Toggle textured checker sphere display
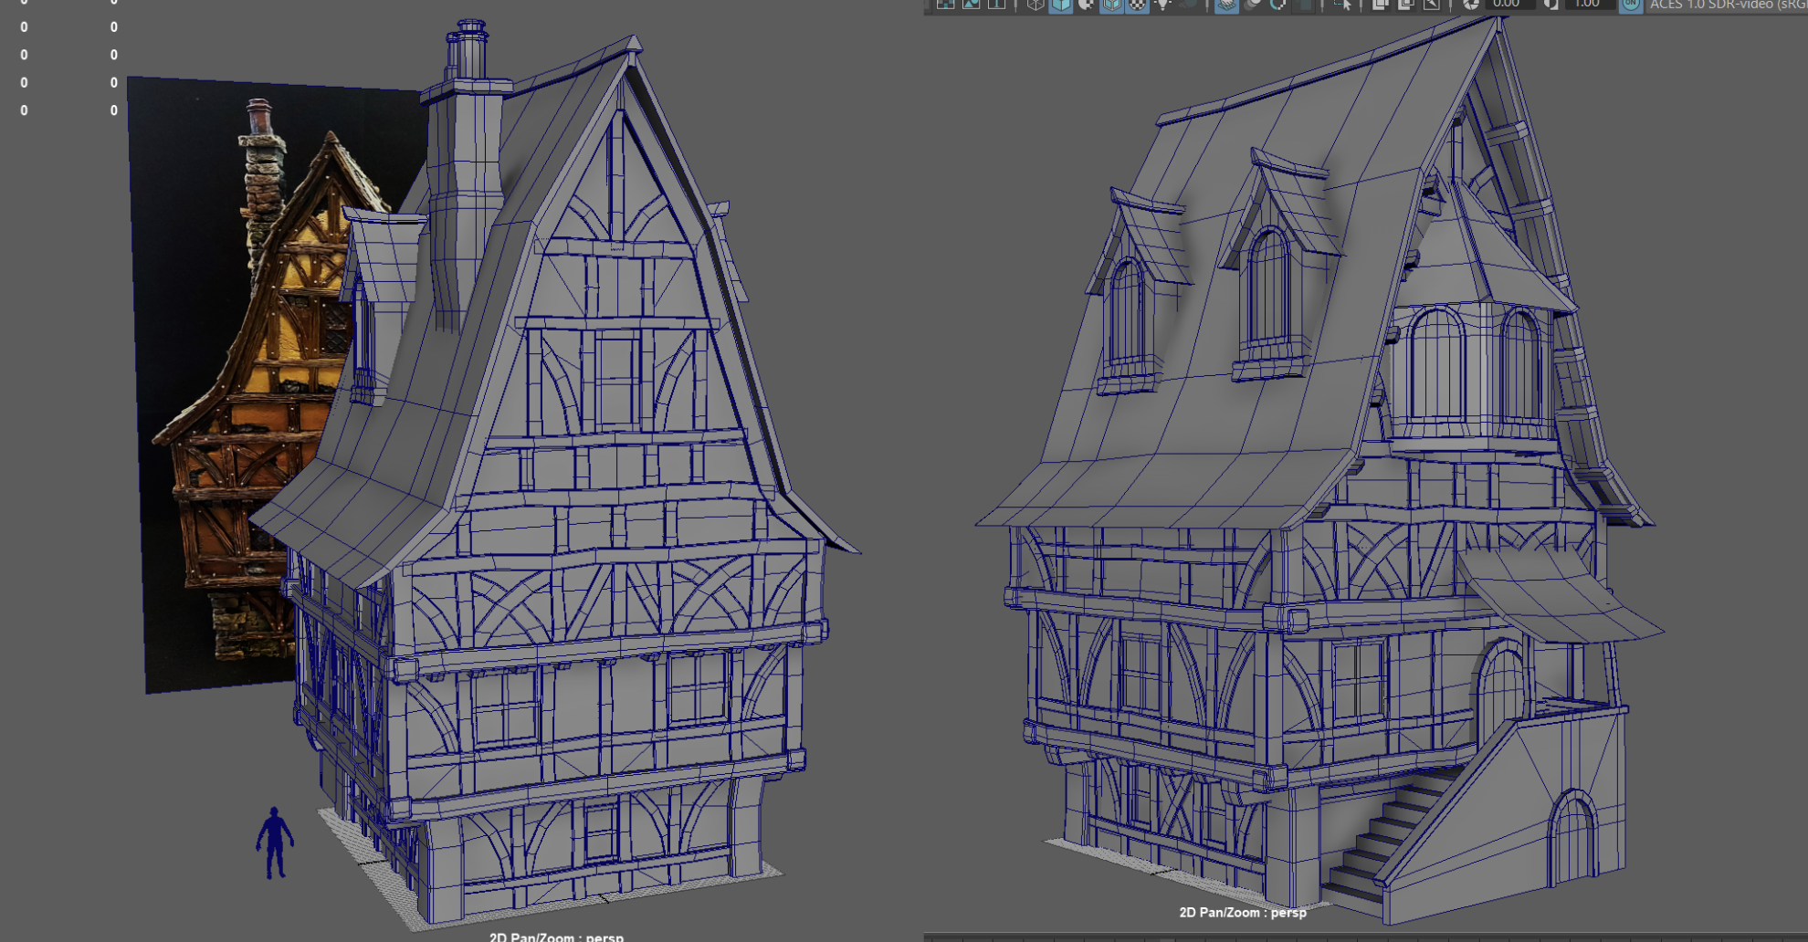The image size is (1808, 942). [1137, 5]
